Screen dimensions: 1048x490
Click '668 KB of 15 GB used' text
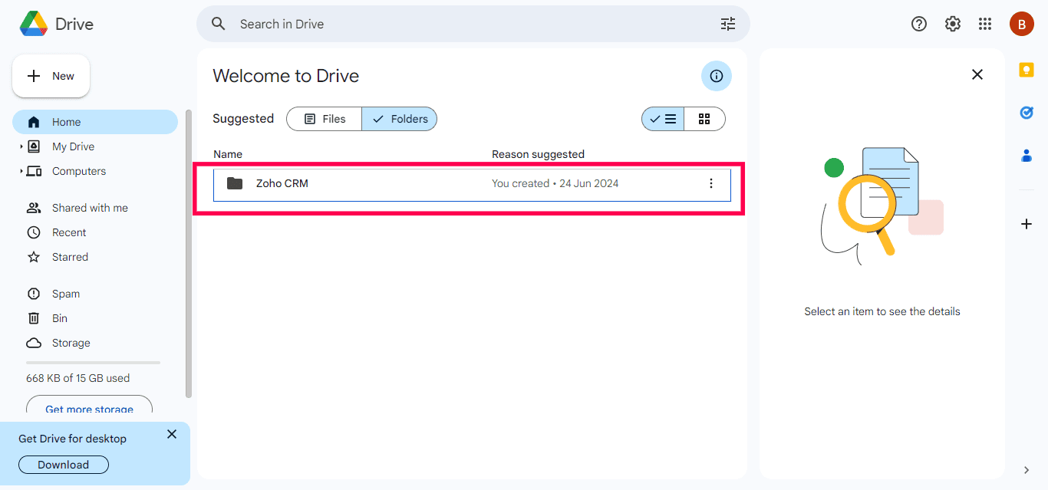coord(77,378)
